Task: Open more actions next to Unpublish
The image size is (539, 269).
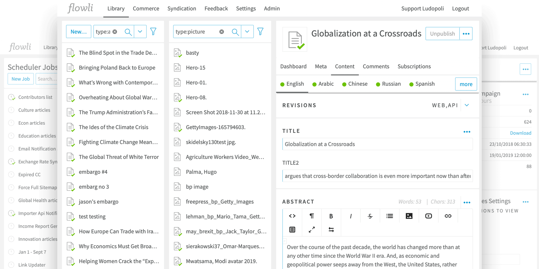Action: (x=466, y=34)
